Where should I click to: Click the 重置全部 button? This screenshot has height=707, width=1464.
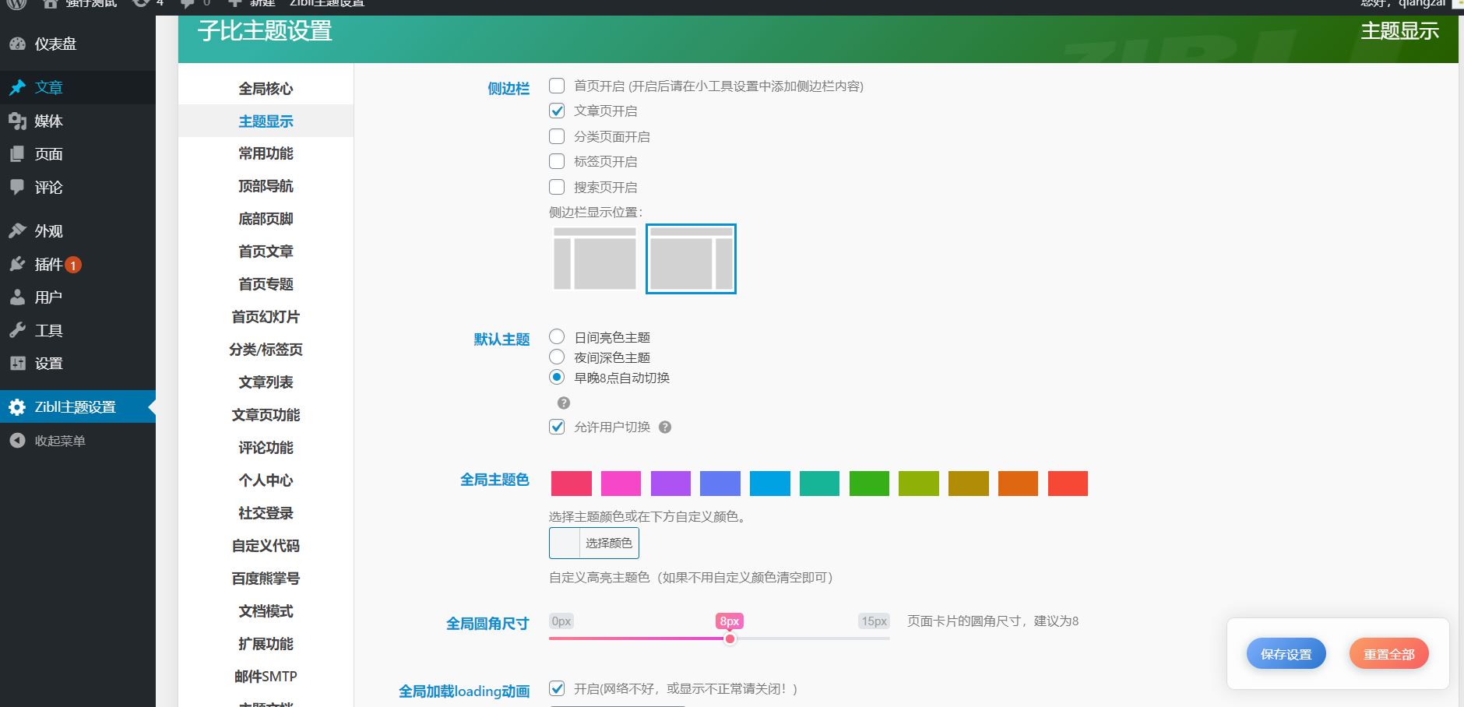pos(1388,654)
